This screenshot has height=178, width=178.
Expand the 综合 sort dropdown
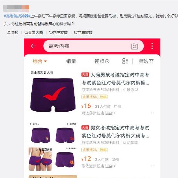click(x=39, y=61)
